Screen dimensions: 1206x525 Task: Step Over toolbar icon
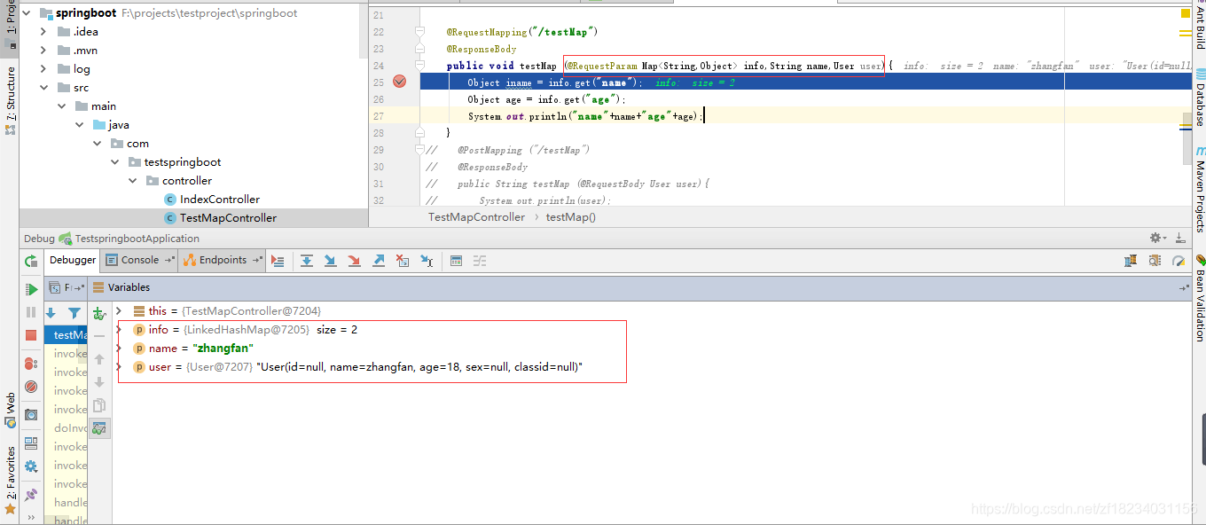[x=307, y=261]
